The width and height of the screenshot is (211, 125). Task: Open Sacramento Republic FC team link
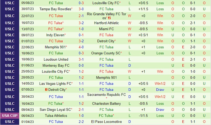(106, 95)
